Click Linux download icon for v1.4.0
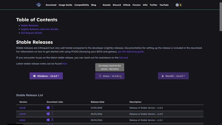 coord(52,114)
